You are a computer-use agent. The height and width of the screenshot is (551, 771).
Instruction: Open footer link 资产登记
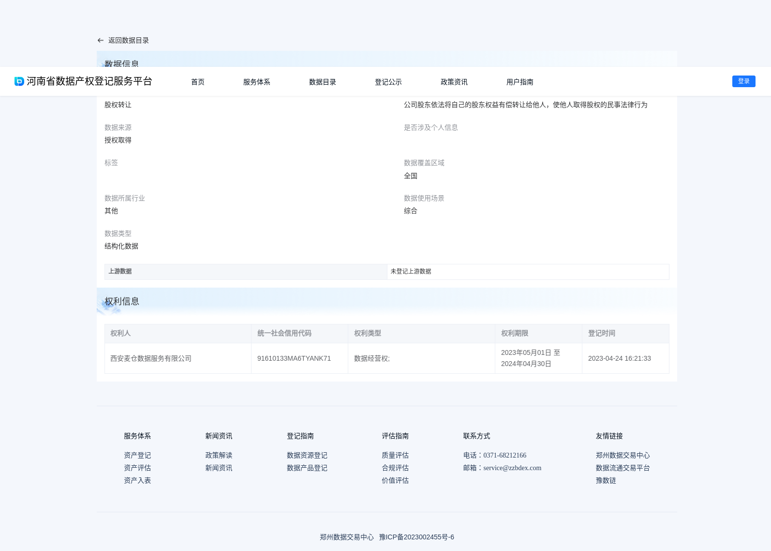[x=137, y=455]
